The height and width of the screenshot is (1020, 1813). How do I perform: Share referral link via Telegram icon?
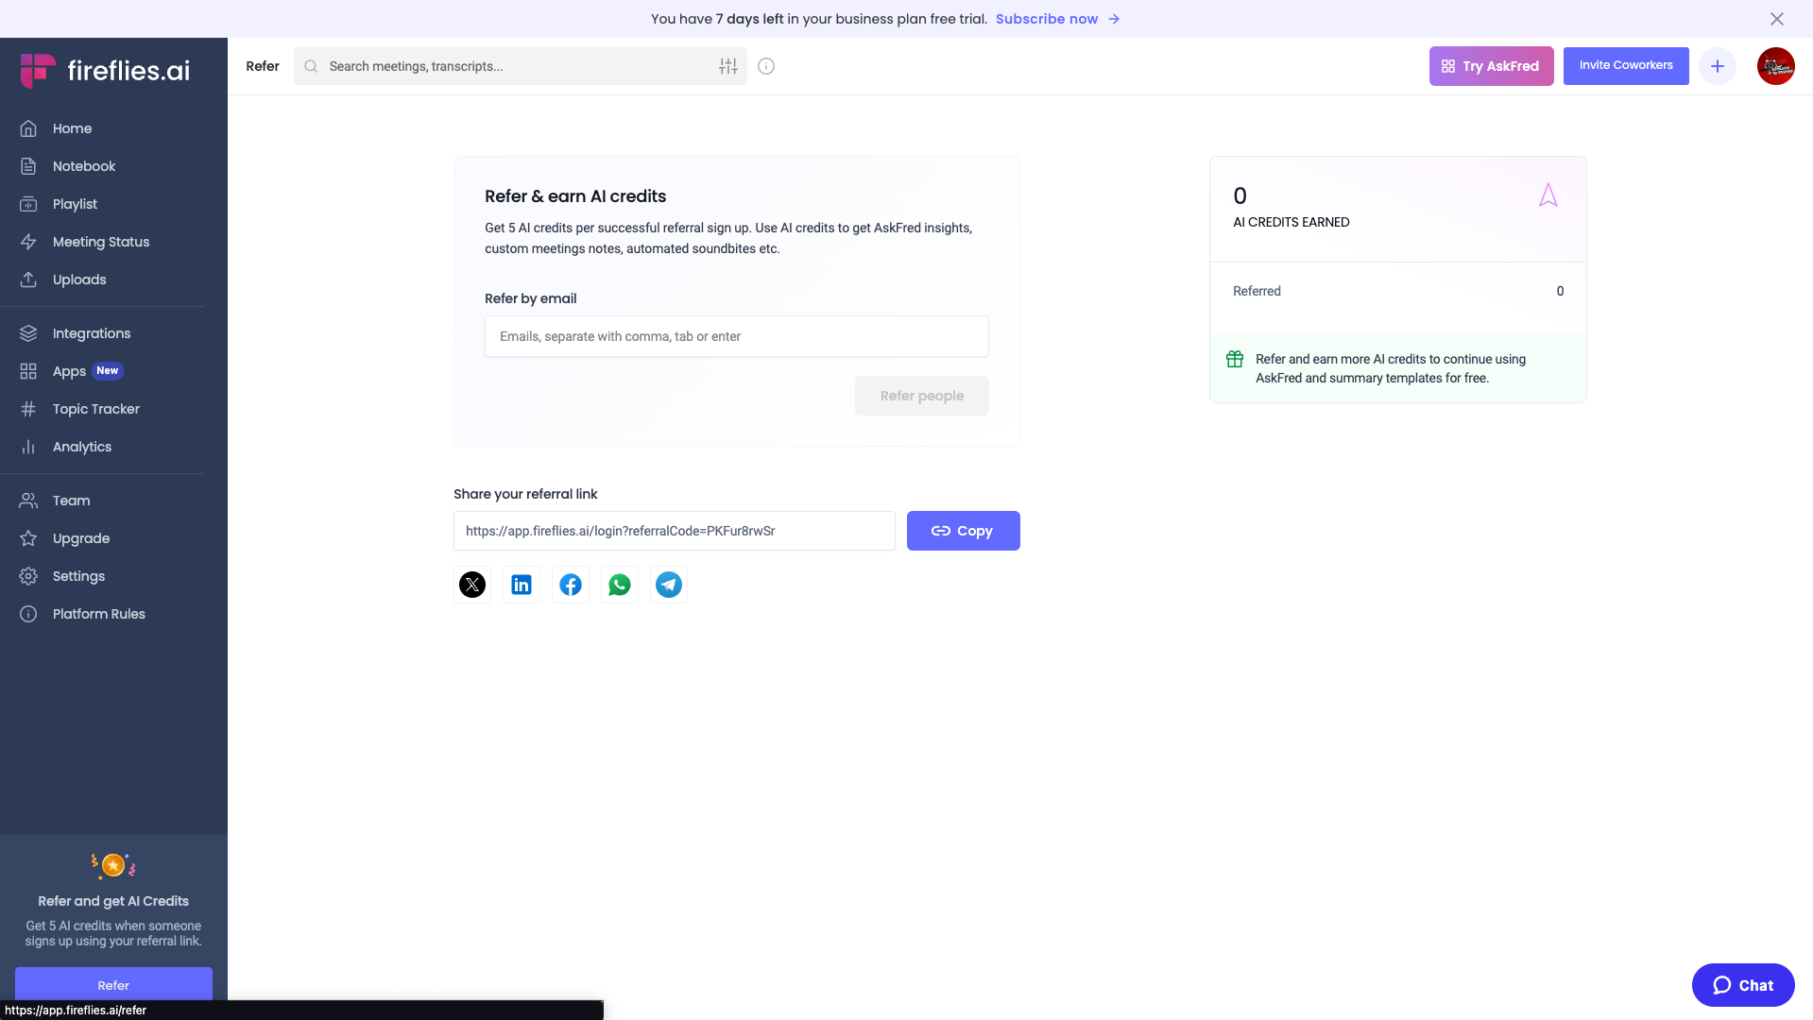(x=669, y=585)
